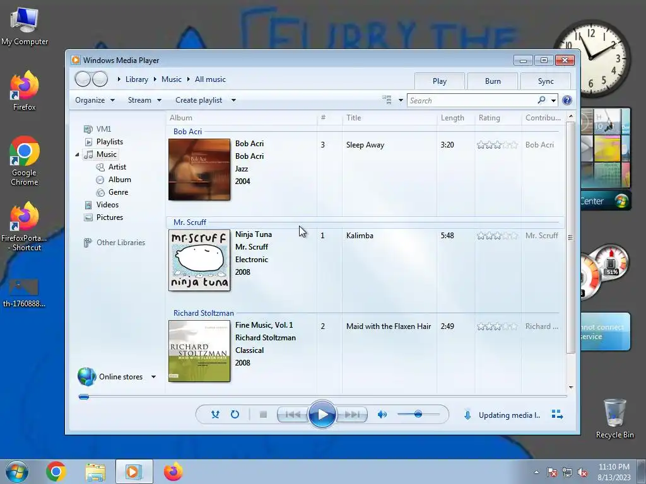The height and width of the screenshot is (484, 646).
Task: Adjust the volume slider
Action: [418, 414]
